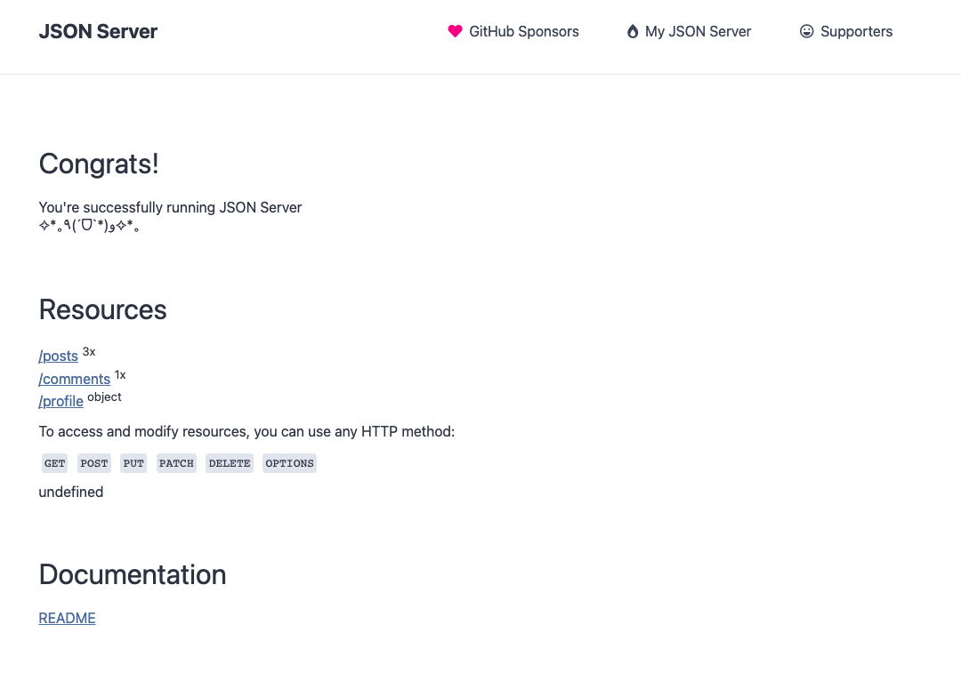Select the GET method badge

54,463
